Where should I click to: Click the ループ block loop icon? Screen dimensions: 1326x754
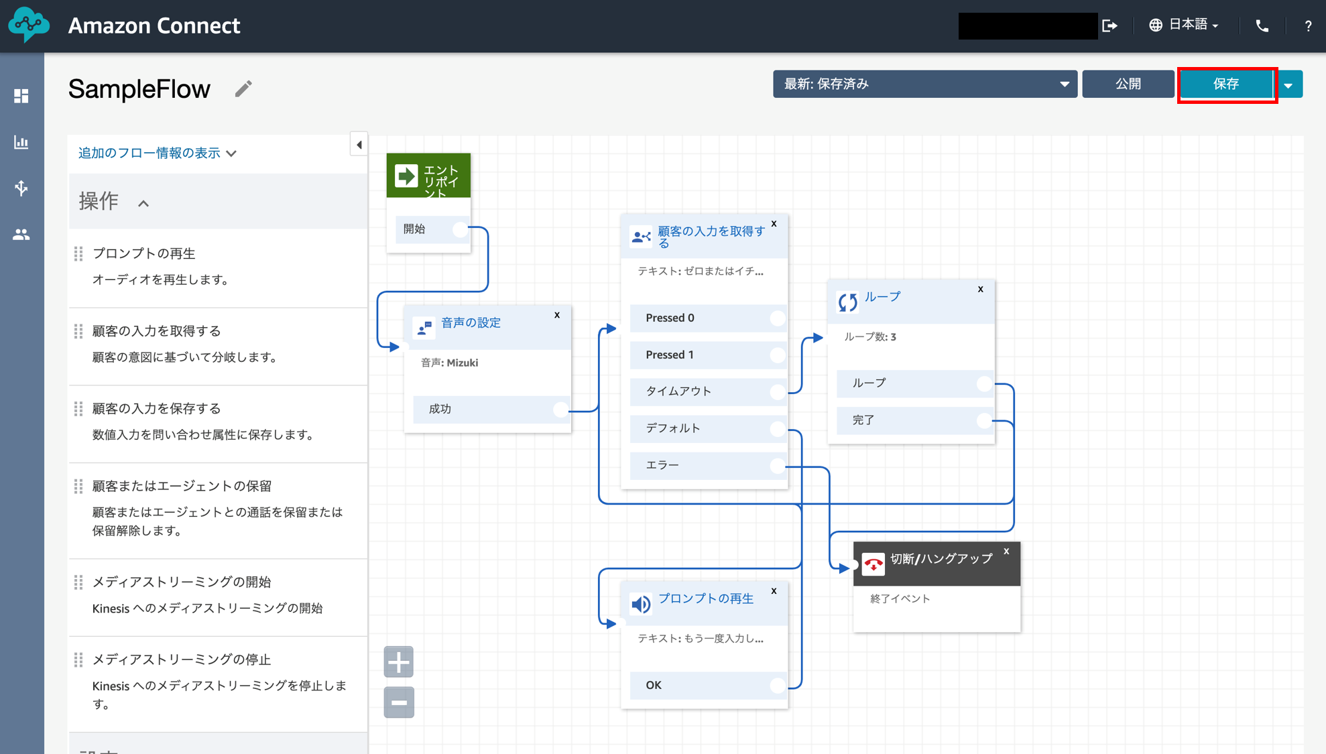[847, 302]
